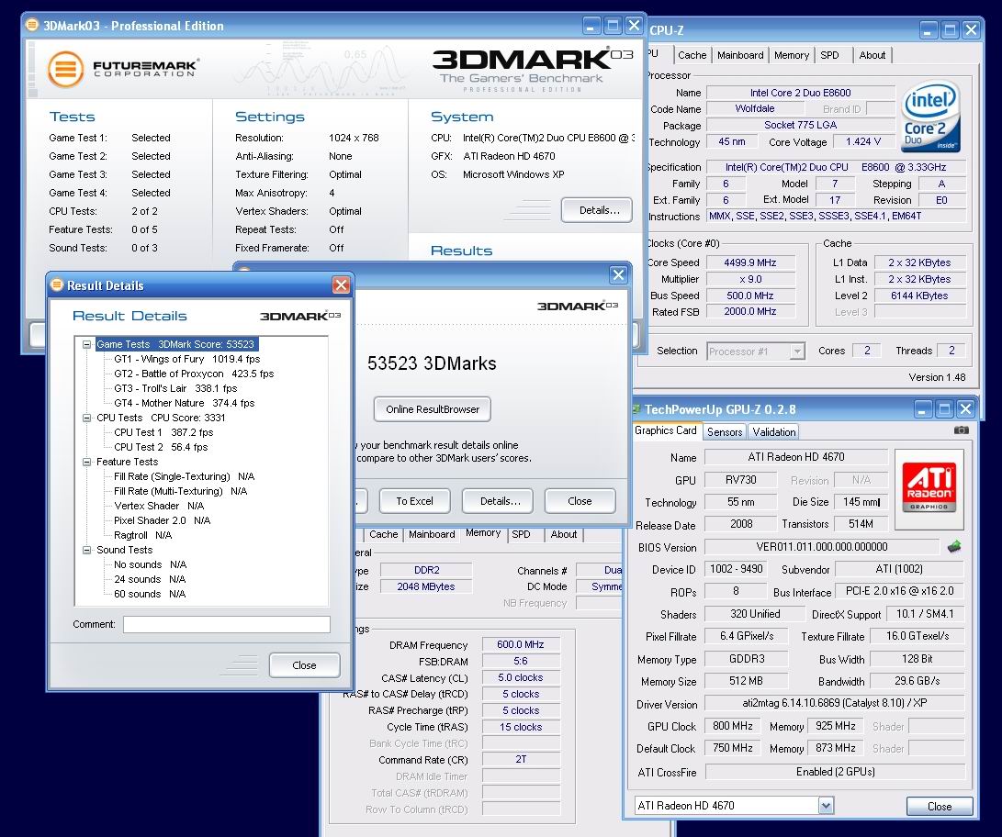The image size is (1002, 837).
Task: Select the No sounds N/A row
Action: pos(150,564)
